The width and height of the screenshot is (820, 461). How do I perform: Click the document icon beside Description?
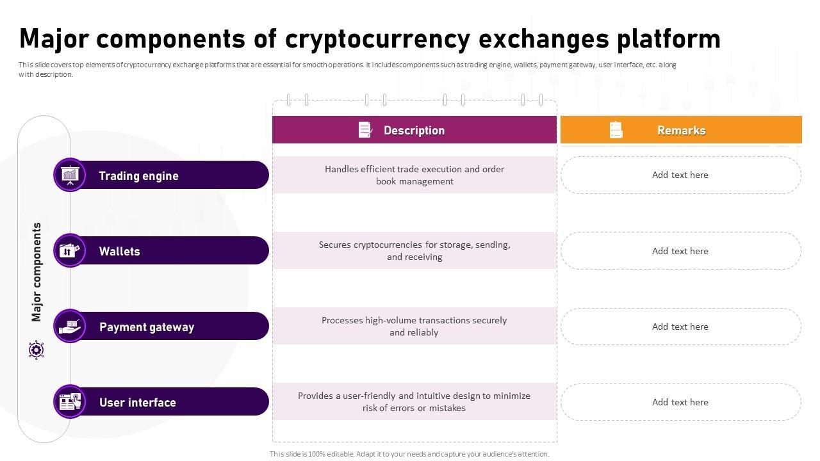(365, 130)
